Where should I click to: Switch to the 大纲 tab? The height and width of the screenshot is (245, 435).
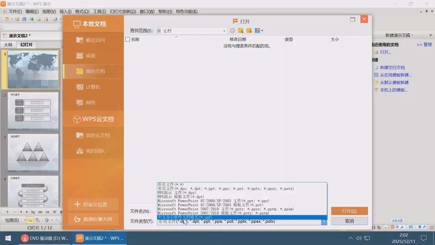pyautogui.click(x=8, y=45)
